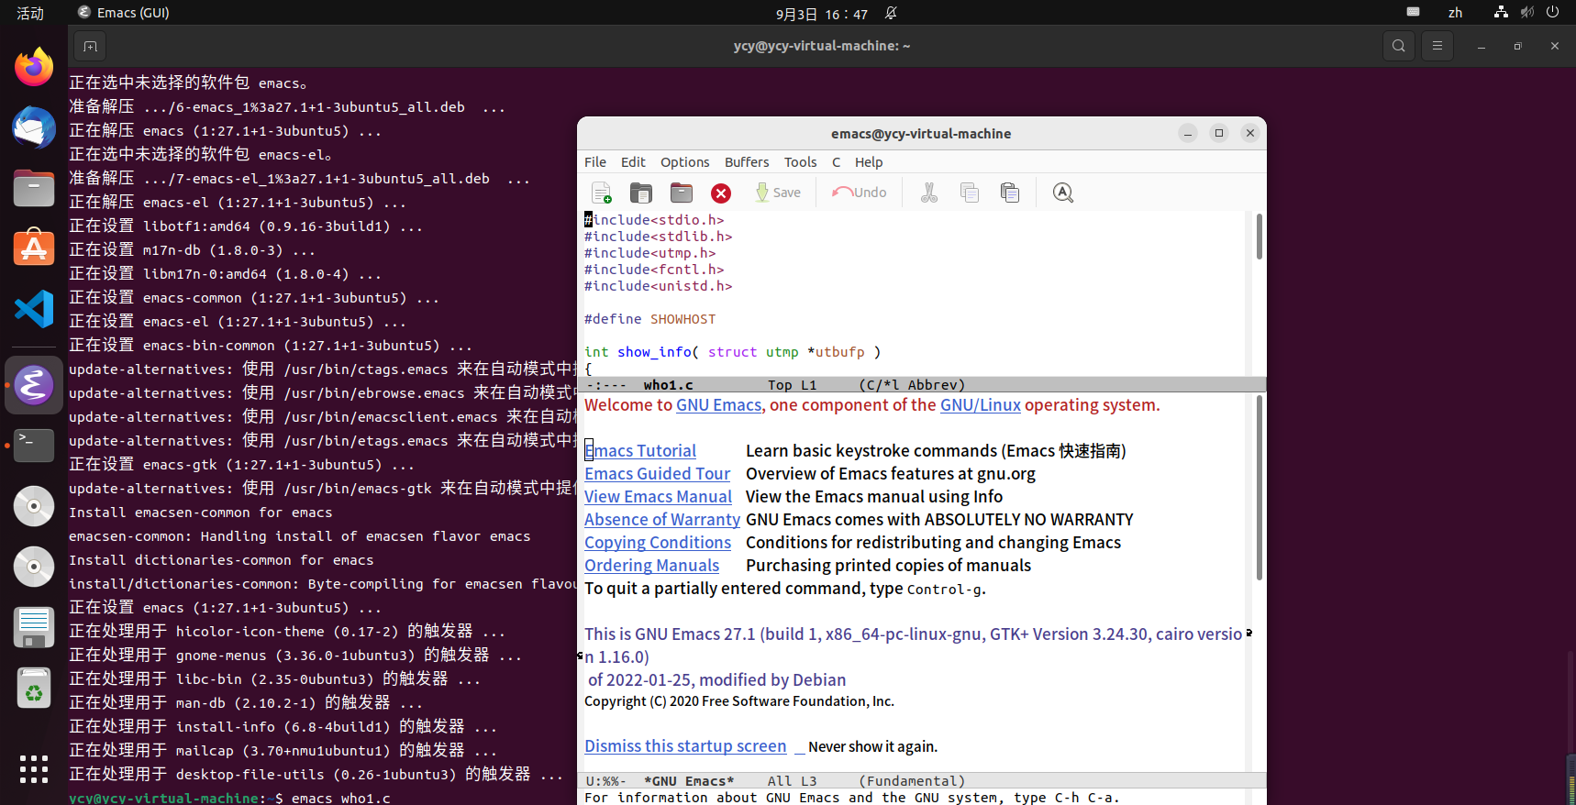The width and height of the screenshot is (1576, 805).
Task: Click the who1.c buffer name in mode line
Action: click(668, 385)
